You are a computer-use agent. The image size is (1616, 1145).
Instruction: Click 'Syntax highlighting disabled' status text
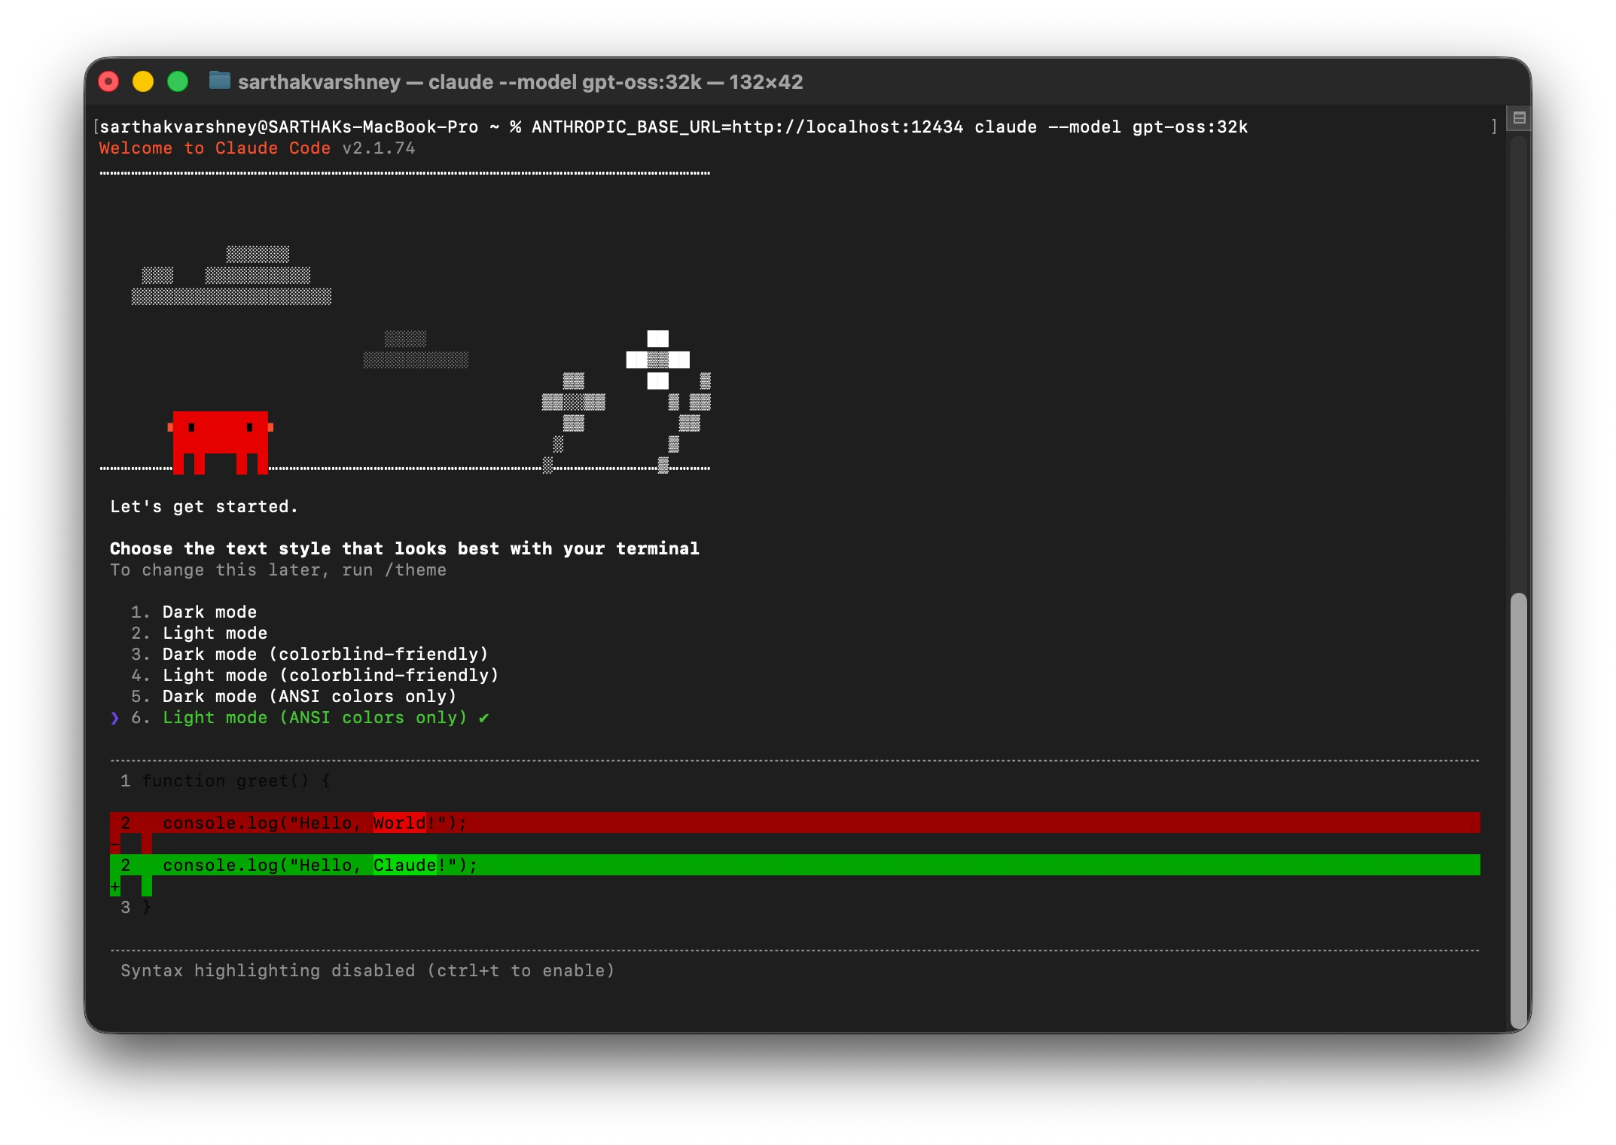pyautogui.click(x=367, y=971)
